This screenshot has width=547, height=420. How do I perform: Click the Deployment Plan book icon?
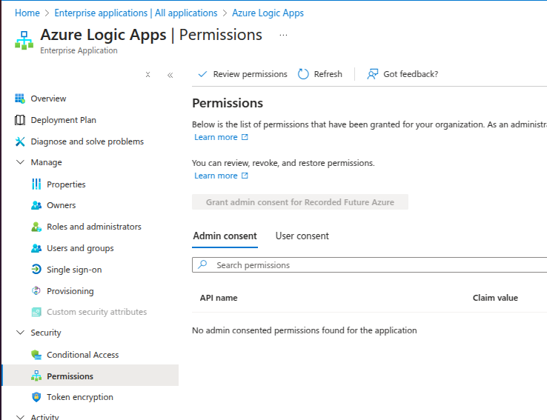(20, 120)
